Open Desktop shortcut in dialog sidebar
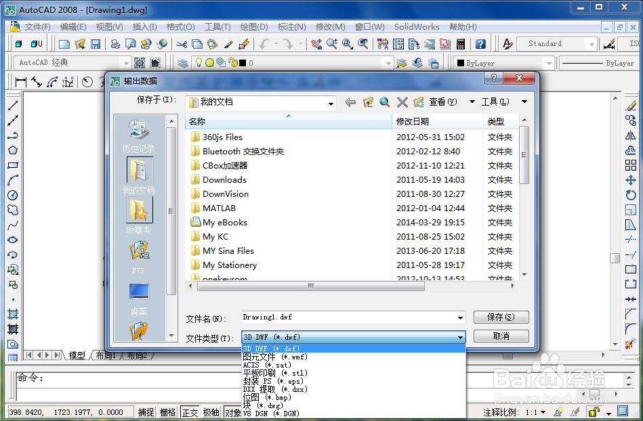This screenshot has width=643, height=421. (139, 299)
